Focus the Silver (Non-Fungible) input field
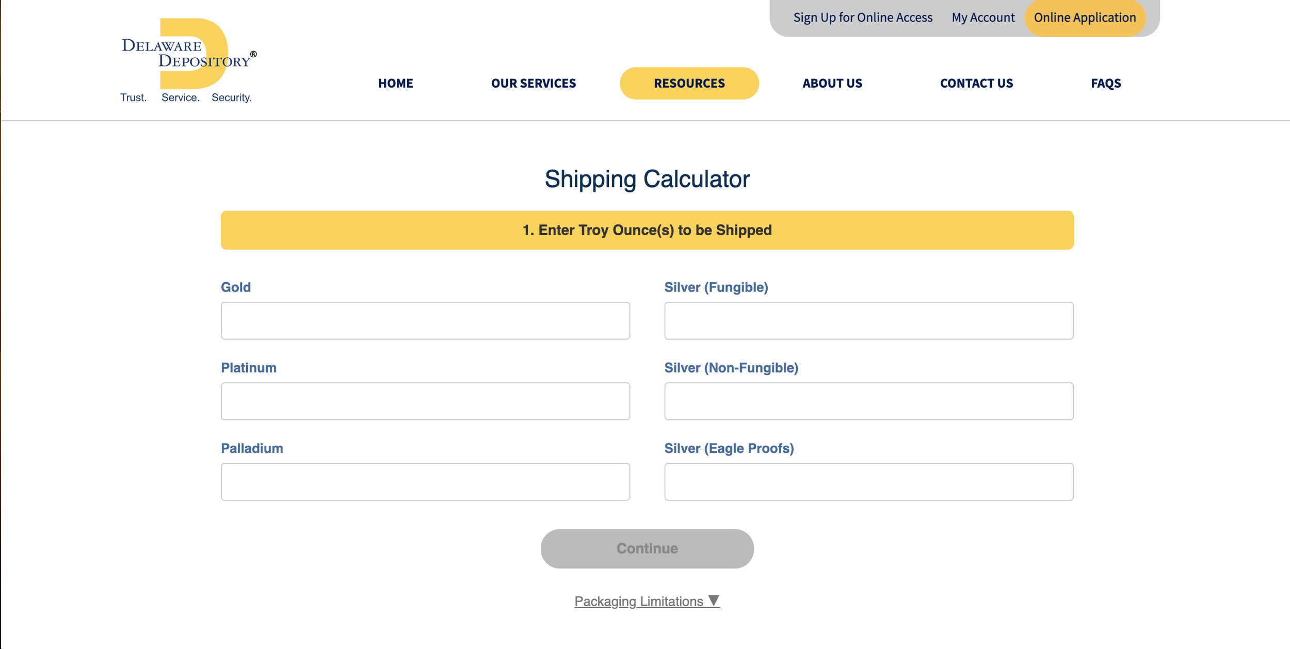This screenshot has width=1290, height=649. click(x=868, y=401)
